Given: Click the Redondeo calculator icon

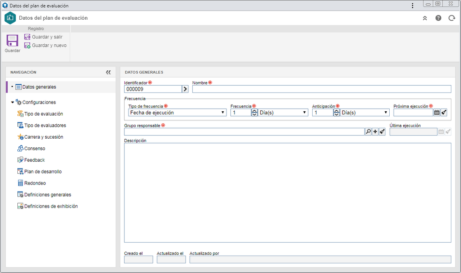Looking at the screenshot, I should pyautogui.click(x=20, y=183).
